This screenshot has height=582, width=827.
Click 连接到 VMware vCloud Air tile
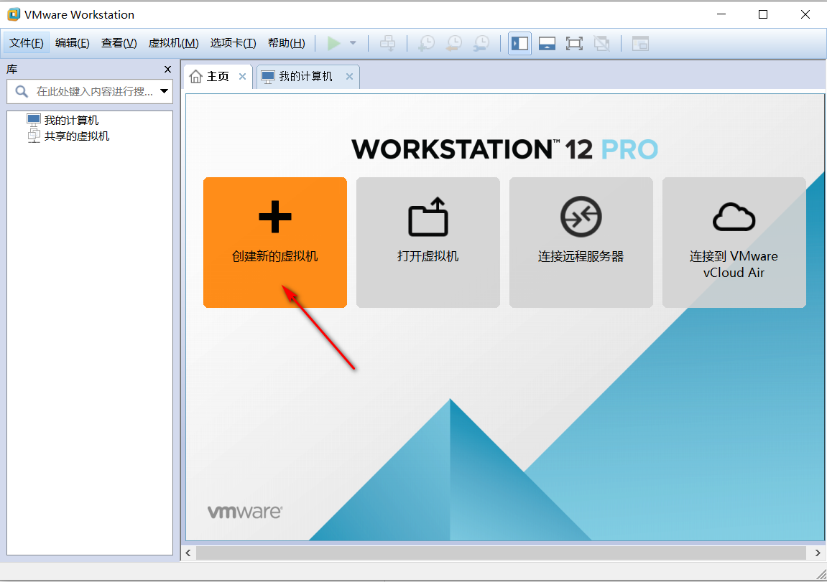pos(734,243)
